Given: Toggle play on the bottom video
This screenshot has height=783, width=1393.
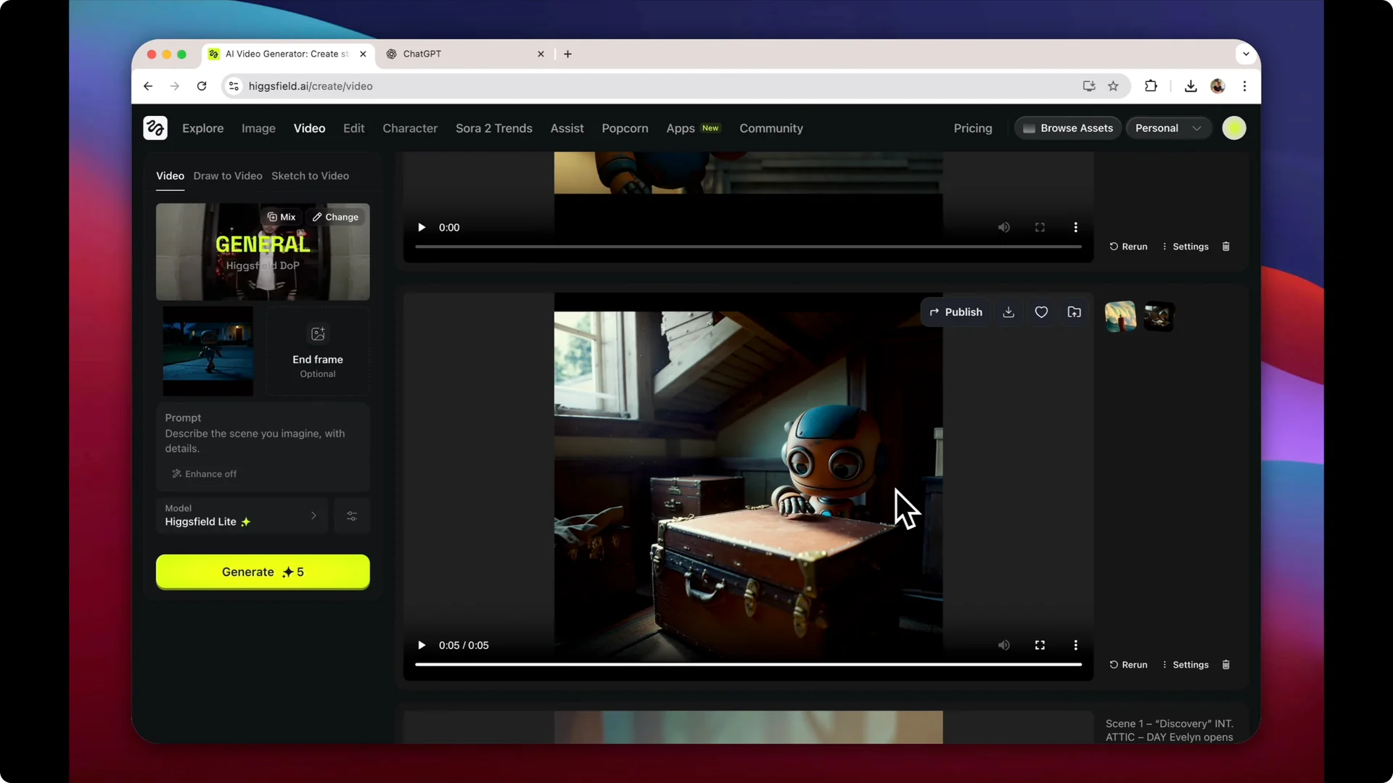Looking at the screenshot, I should (422, 645).
